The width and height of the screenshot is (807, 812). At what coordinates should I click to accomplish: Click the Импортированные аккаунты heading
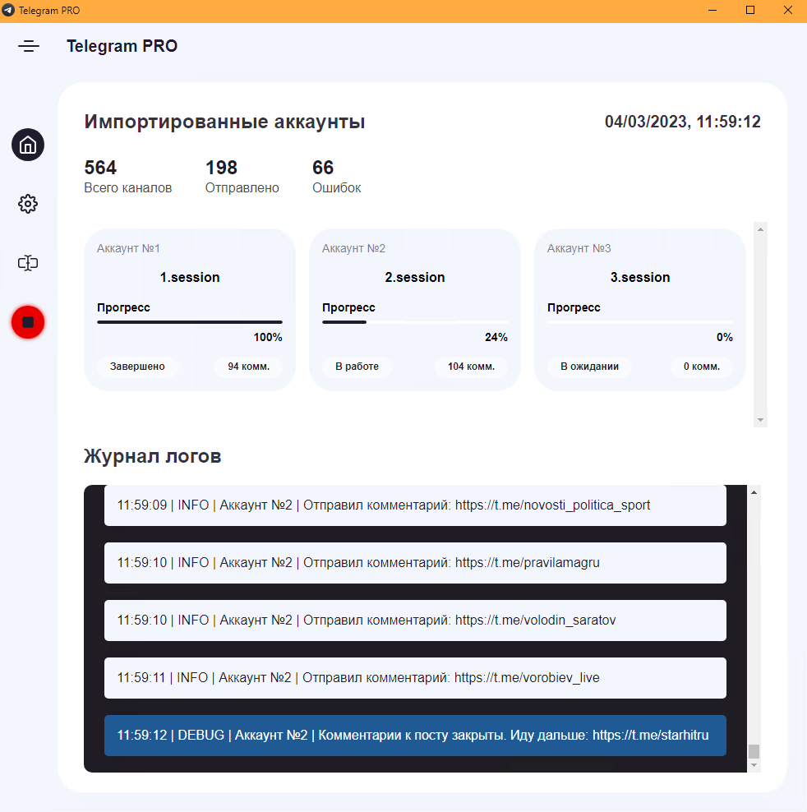pos(225,122)
